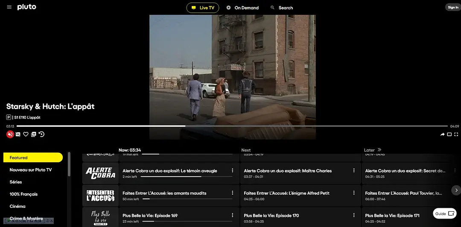Toggle closed captions icon in player controls

coord(18,134)
